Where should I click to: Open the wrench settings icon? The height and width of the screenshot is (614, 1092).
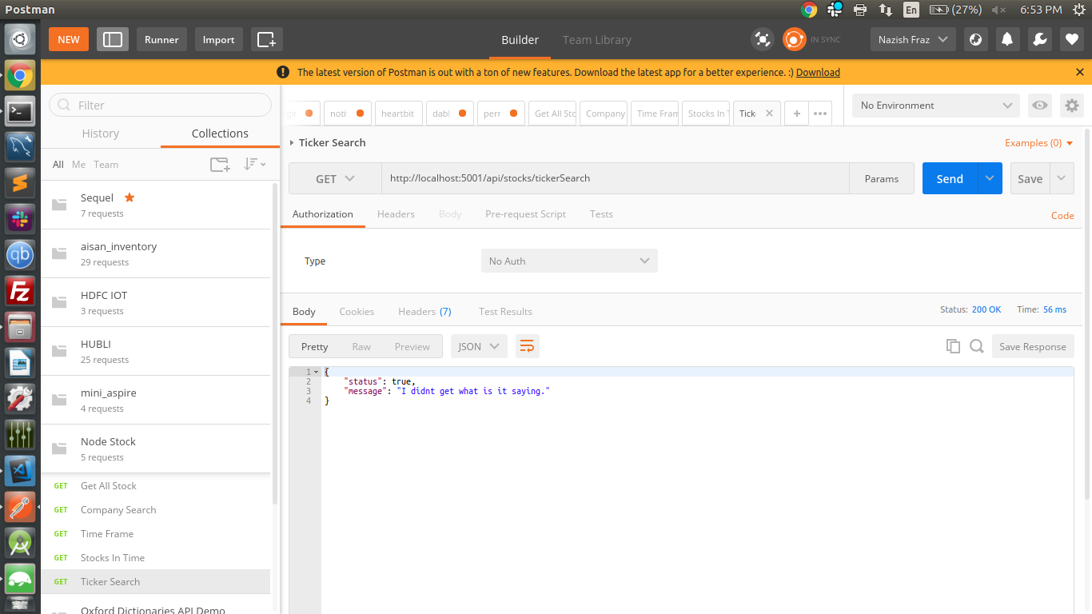[x=1039, y=39]
